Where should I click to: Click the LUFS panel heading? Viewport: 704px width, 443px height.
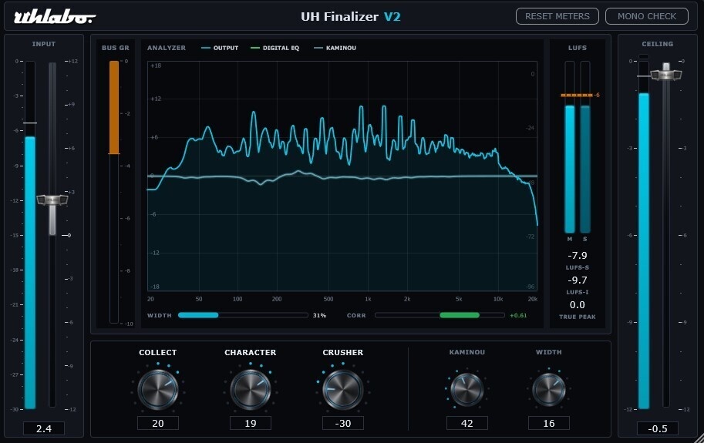[577, 48]
